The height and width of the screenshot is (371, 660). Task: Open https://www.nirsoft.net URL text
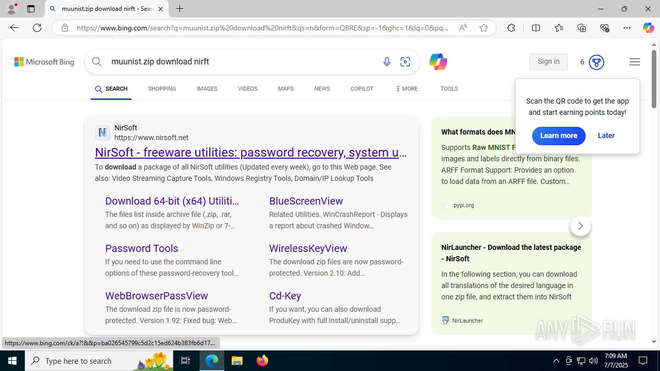(151, 138)
